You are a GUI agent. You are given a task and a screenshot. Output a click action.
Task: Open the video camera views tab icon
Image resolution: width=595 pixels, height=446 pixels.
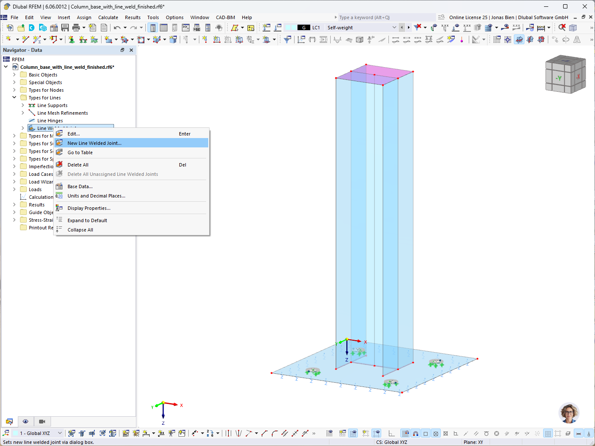click(42, 421)
